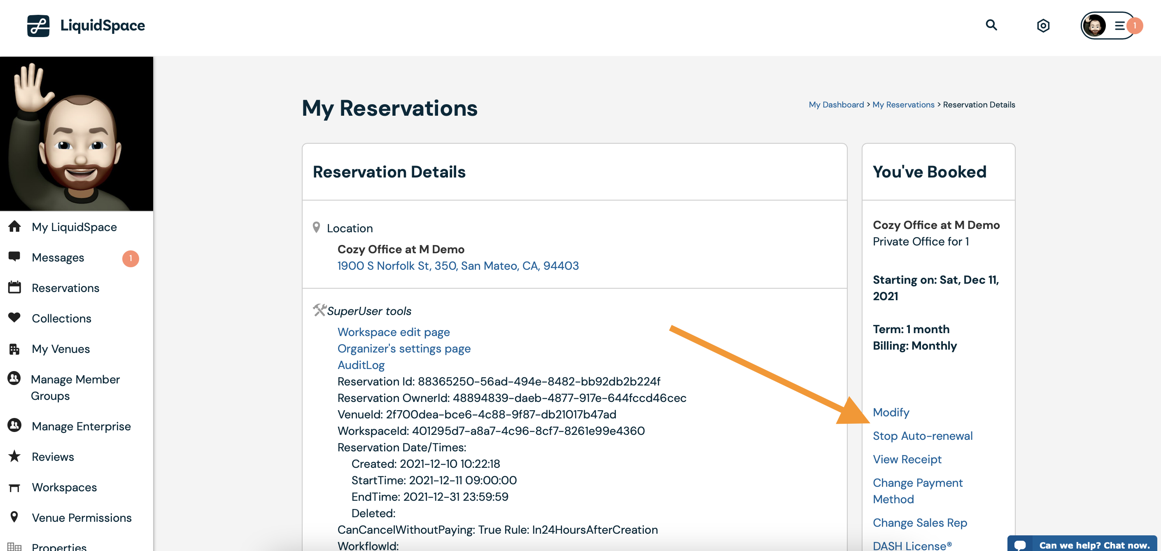Click the unread badge beside Messages

coord(131,258)
